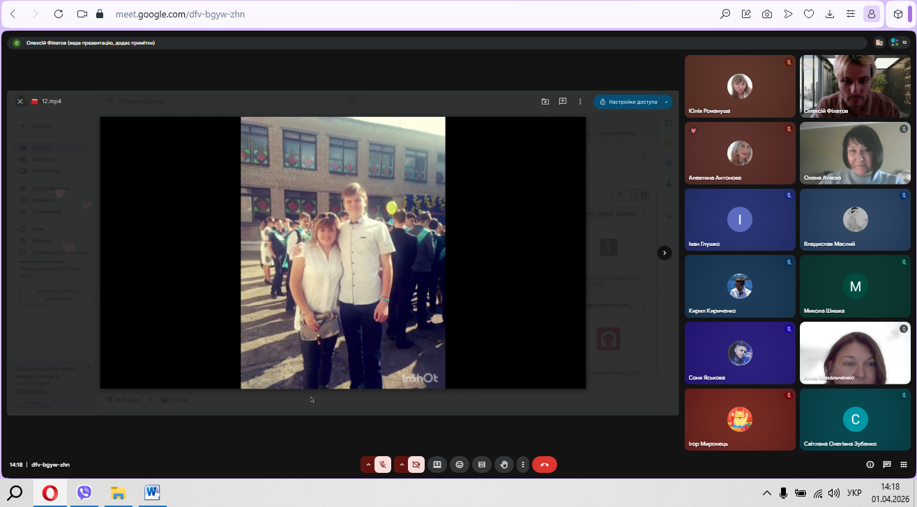Open more options three-dot menu in call bar
917x507 pixels.
[x=522, y=465]
